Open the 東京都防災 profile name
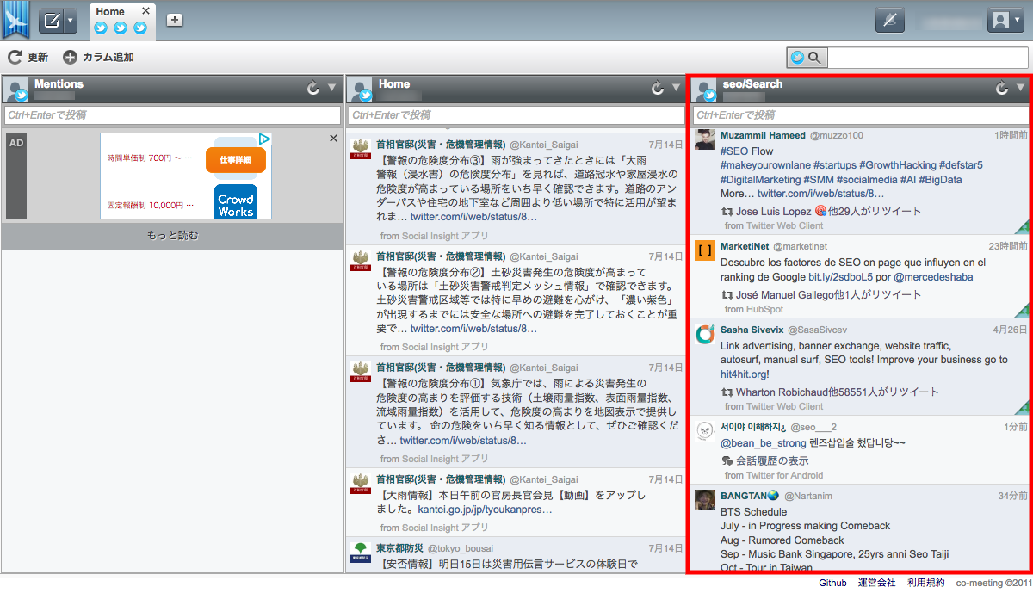 (399, 548)
